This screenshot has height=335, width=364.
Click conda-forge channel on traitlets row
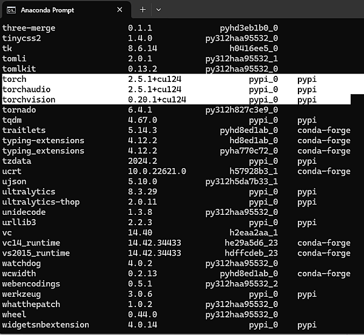point(323,130)
